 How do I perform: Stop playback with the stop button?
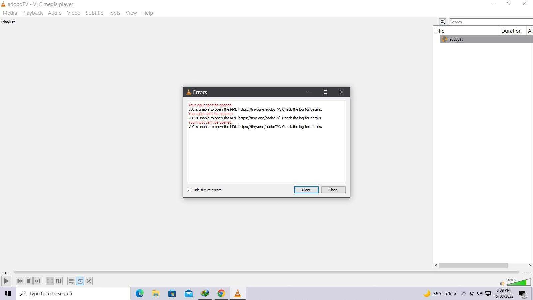pyautogui.click(x=29, y=281)
